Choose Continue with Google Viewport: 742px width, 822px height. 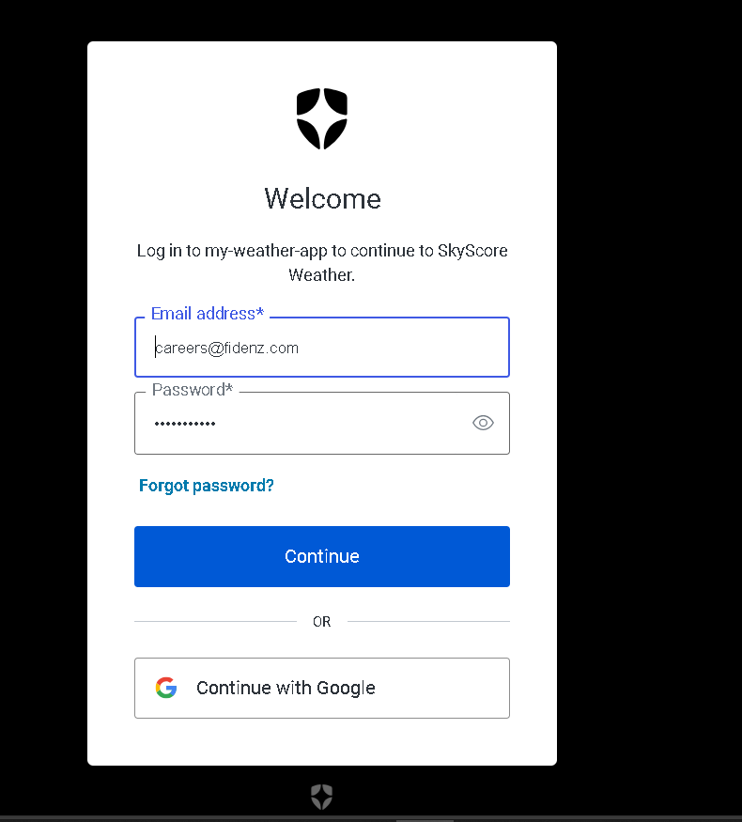[322, 688]
